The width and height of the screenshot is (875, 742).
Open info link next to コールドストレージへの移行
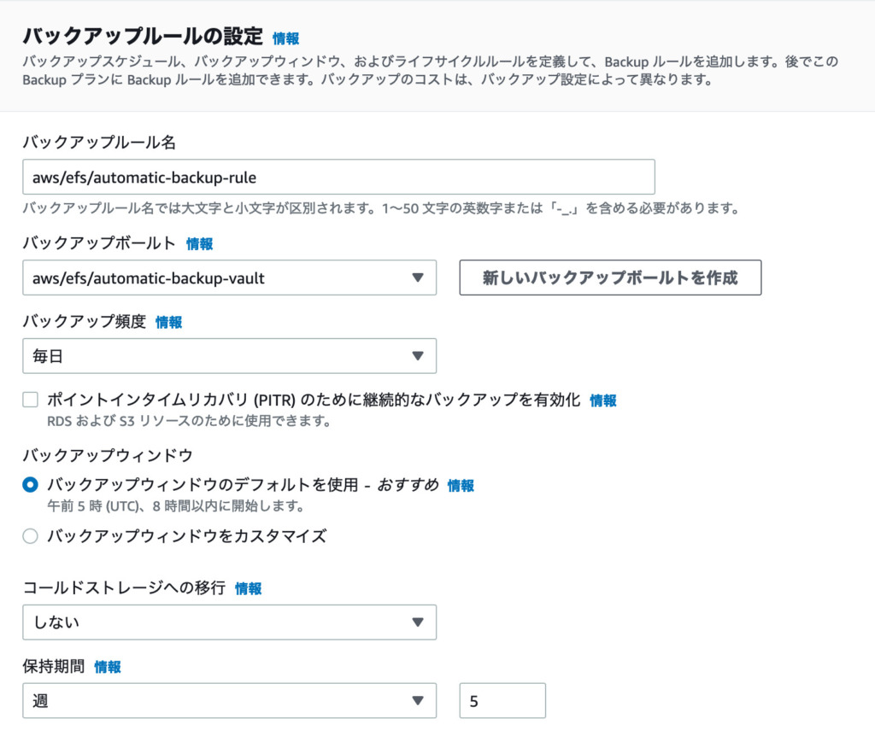[248, 588]
